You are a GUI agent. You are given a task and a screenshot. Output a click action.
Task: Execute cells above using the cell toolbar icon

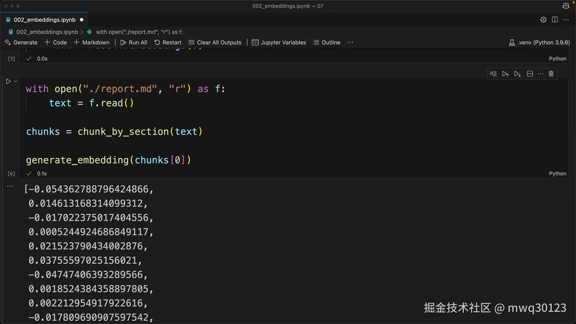point(505,74)
